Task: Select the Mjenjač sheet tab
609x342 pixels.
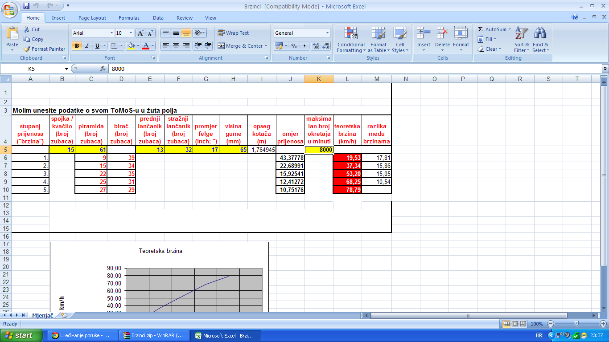Action: pyautogui.click(x=42, y=315)
